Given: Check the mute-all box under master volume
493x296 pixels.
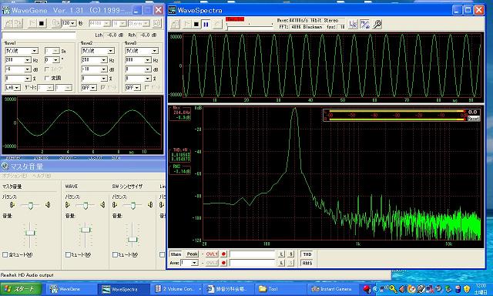Looking at the screenshot, I should point(5,254).
